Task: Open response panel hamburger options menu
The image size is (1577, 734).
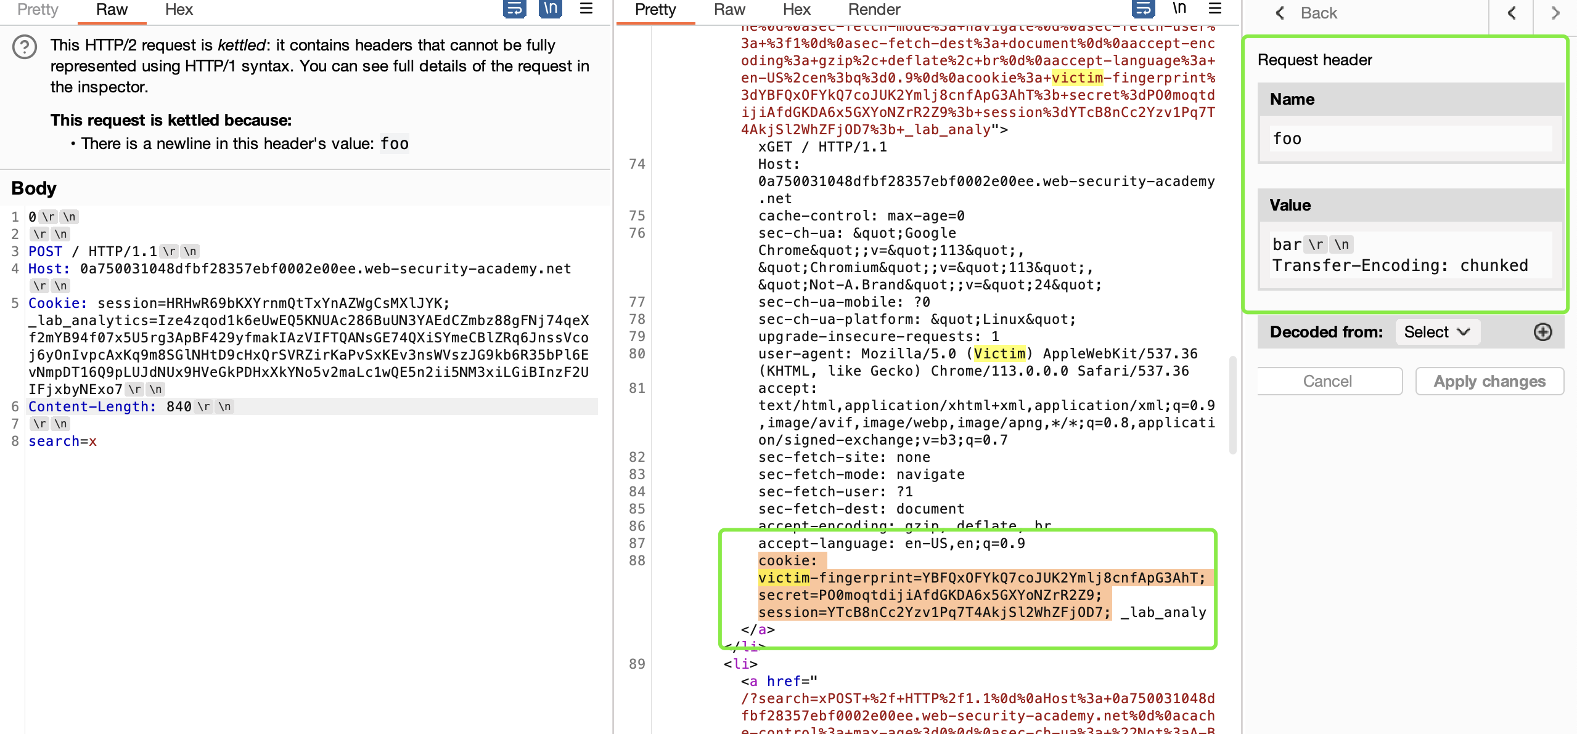Action: (x=1214, y=9)
